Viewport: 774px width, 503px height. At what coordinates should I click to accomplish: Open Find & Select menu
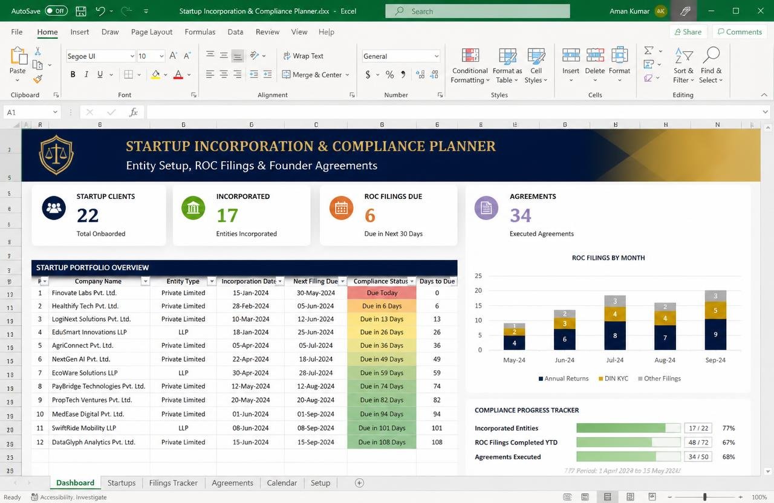click(711, 66)
